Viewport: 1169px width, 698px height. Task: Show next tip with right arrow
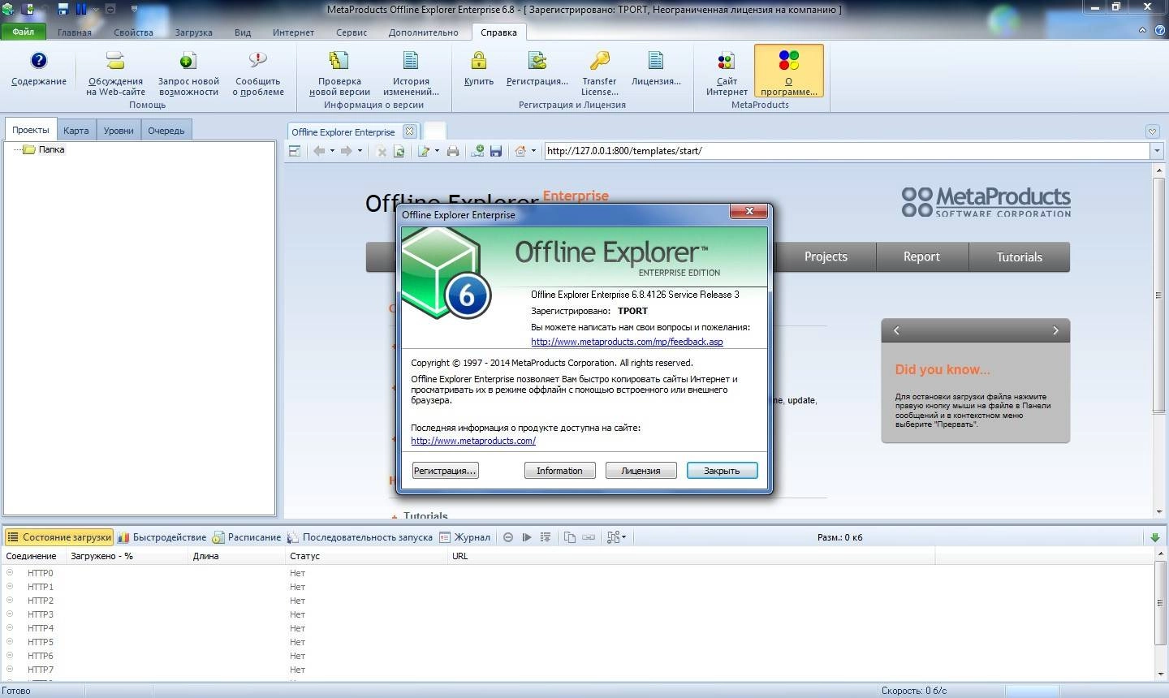[1055, 330]
